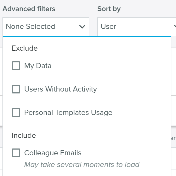Tick the My Data checkbox
This screenshot has width=176, height=176.
(x=16, y=66)
